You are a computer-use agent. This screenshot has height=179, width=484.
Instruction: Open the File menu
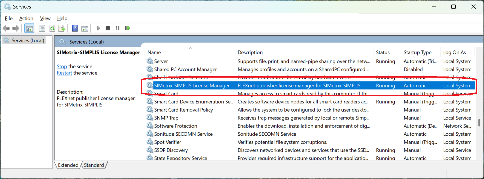[9, 18]
